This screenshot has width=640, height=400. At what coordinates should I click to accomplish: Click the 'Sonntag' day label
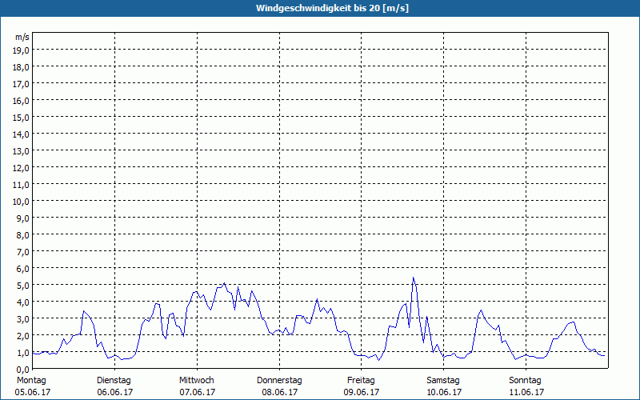[x=525, y=381]
